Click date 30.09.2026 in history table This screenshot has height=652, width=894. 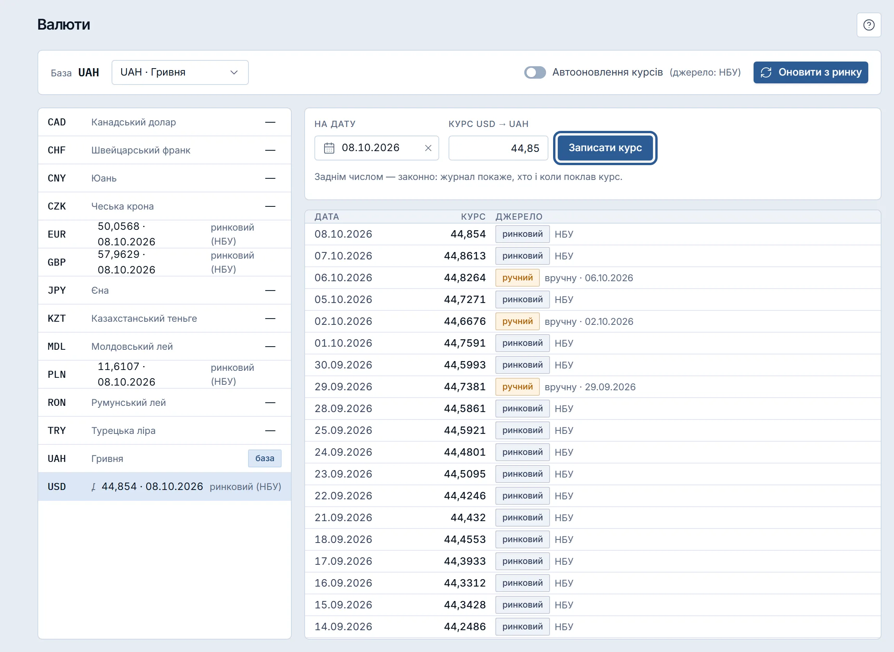(x=343, y=365)
